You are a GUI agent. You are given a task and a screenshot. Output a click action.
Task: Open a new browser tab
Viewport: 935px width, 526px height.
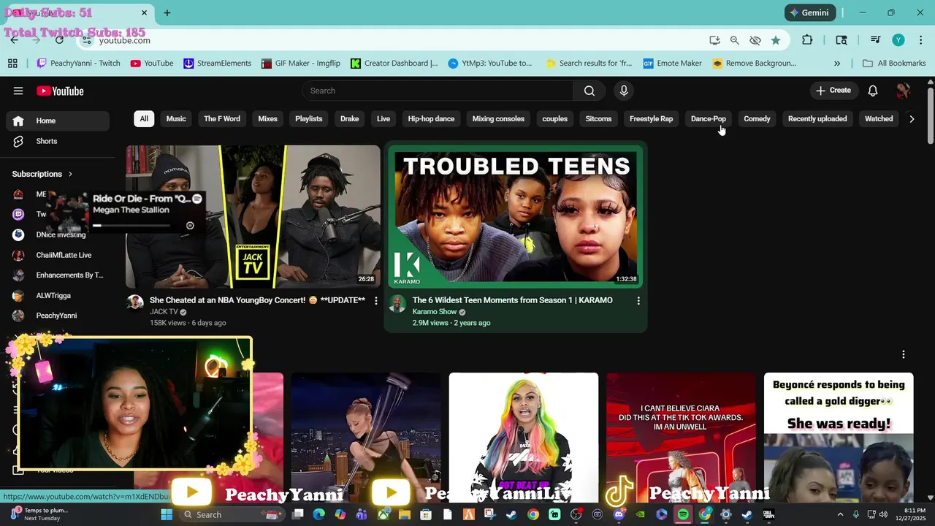[x=167, y=12]
